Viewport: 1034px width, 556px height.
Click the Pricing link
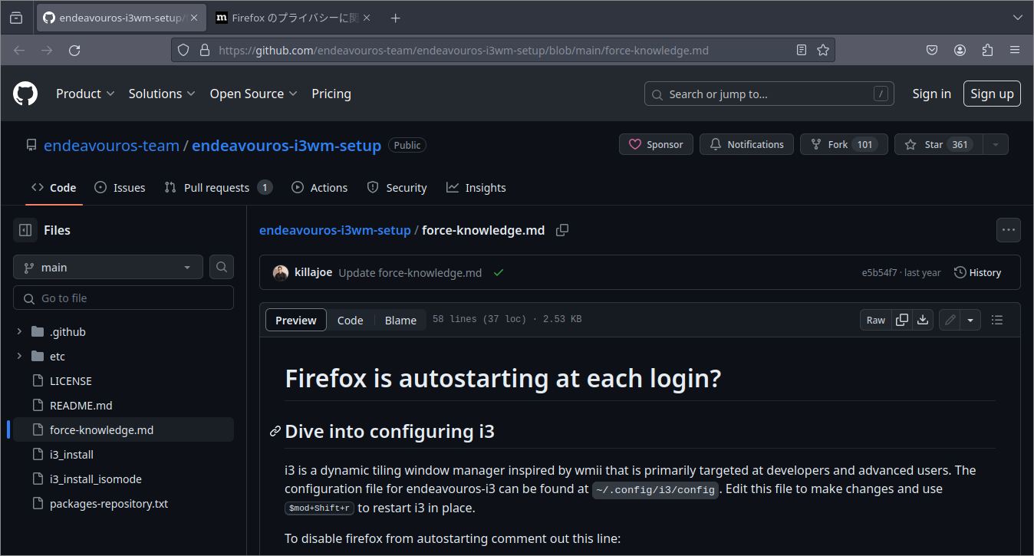tap(331, 94)
